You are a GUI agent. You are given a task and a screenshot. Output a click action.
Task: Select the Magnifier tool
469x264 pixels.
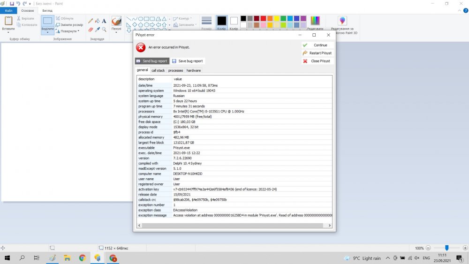(x=104, y=29)
